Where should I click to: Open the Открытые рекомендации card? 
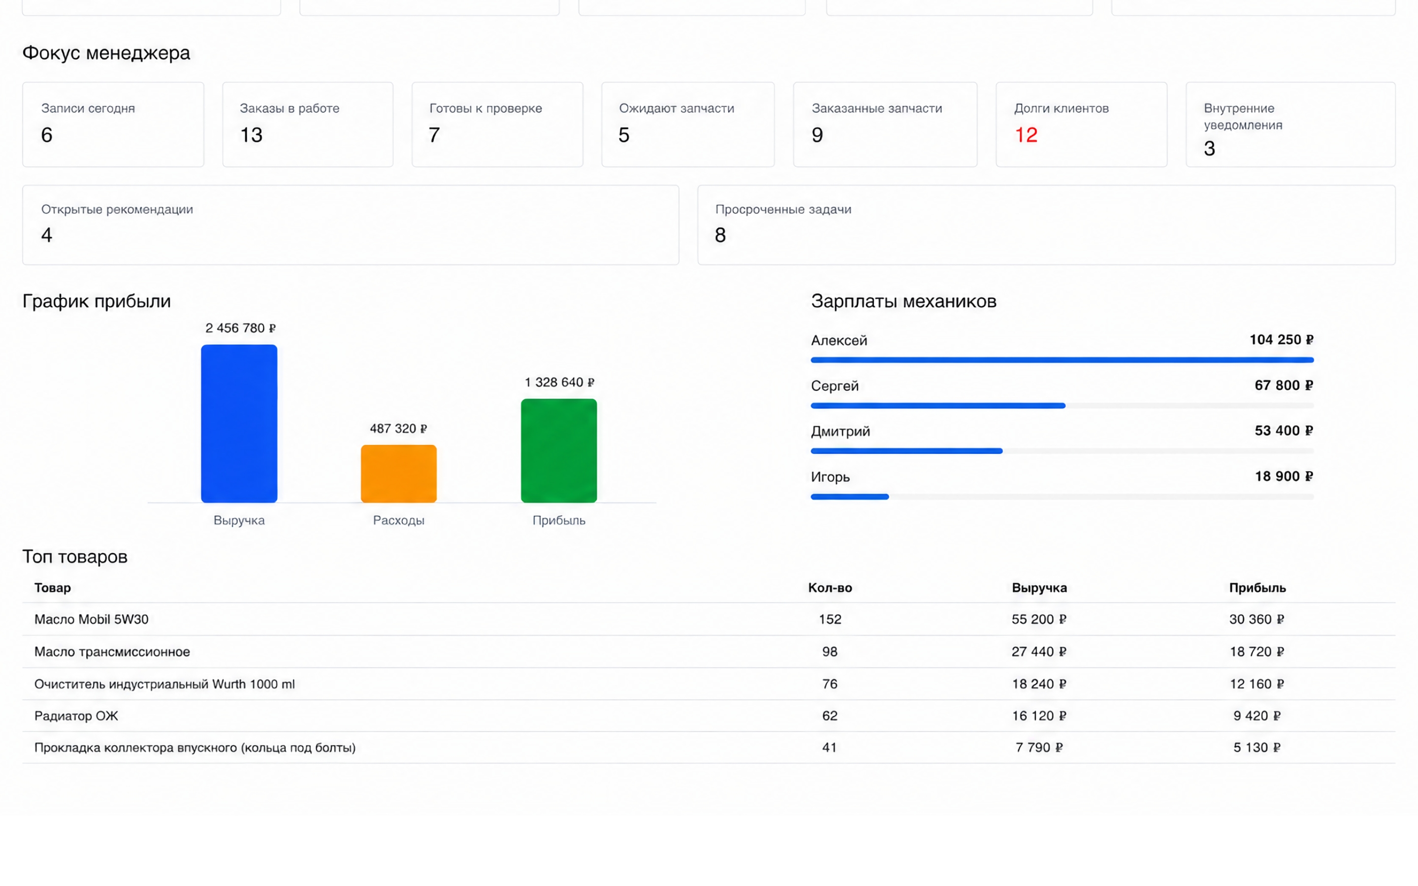pyautogui.click(x=351, y=225)
